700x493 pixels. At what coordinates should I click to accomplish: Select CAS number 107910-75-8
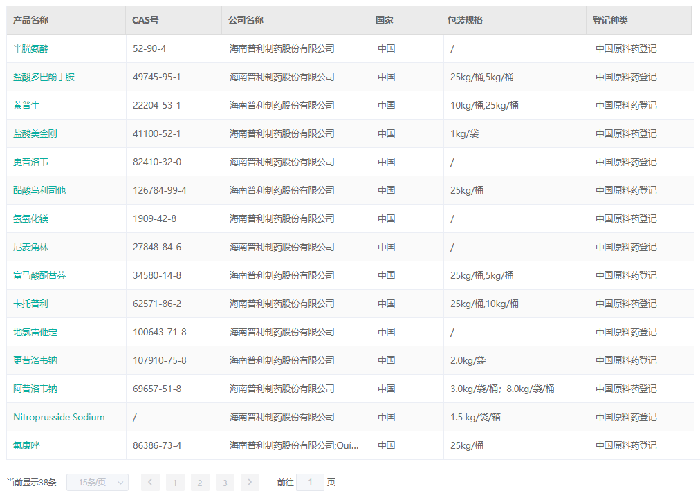click(159, 360)
